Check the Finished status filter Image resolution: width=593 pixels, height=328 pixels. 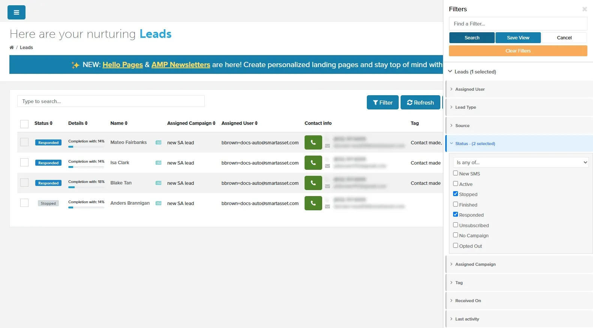[x=455, y=204]
